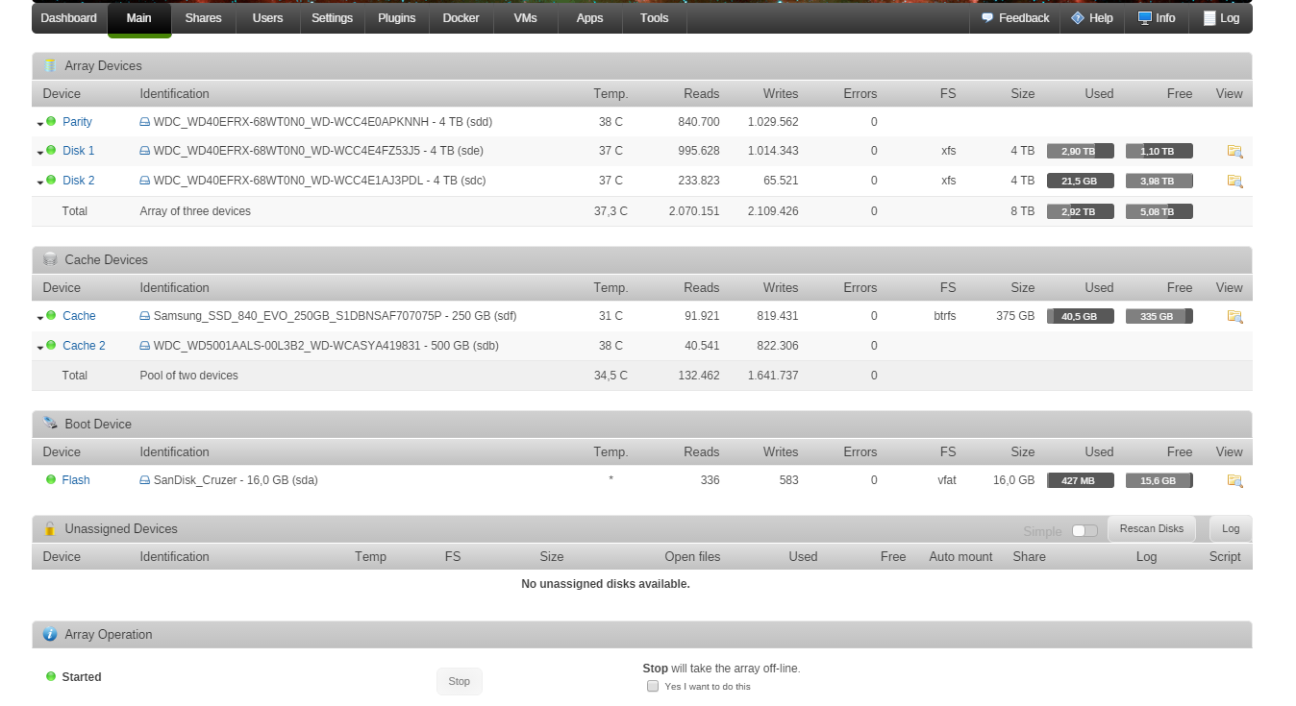
Task: Open Feedback from the top bar
Action: click(1015, 18)
